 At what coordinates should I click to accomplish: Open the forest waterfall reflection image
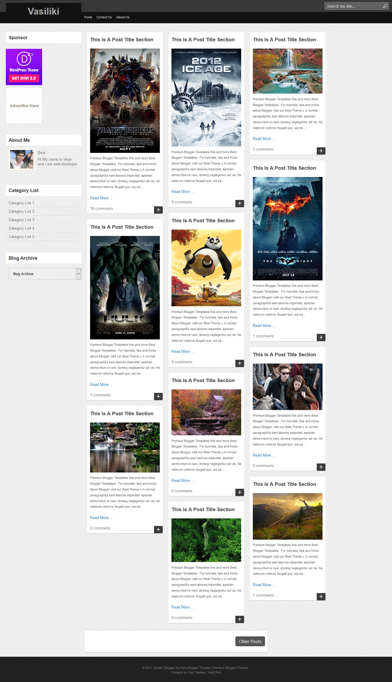(x=125, y=447)
